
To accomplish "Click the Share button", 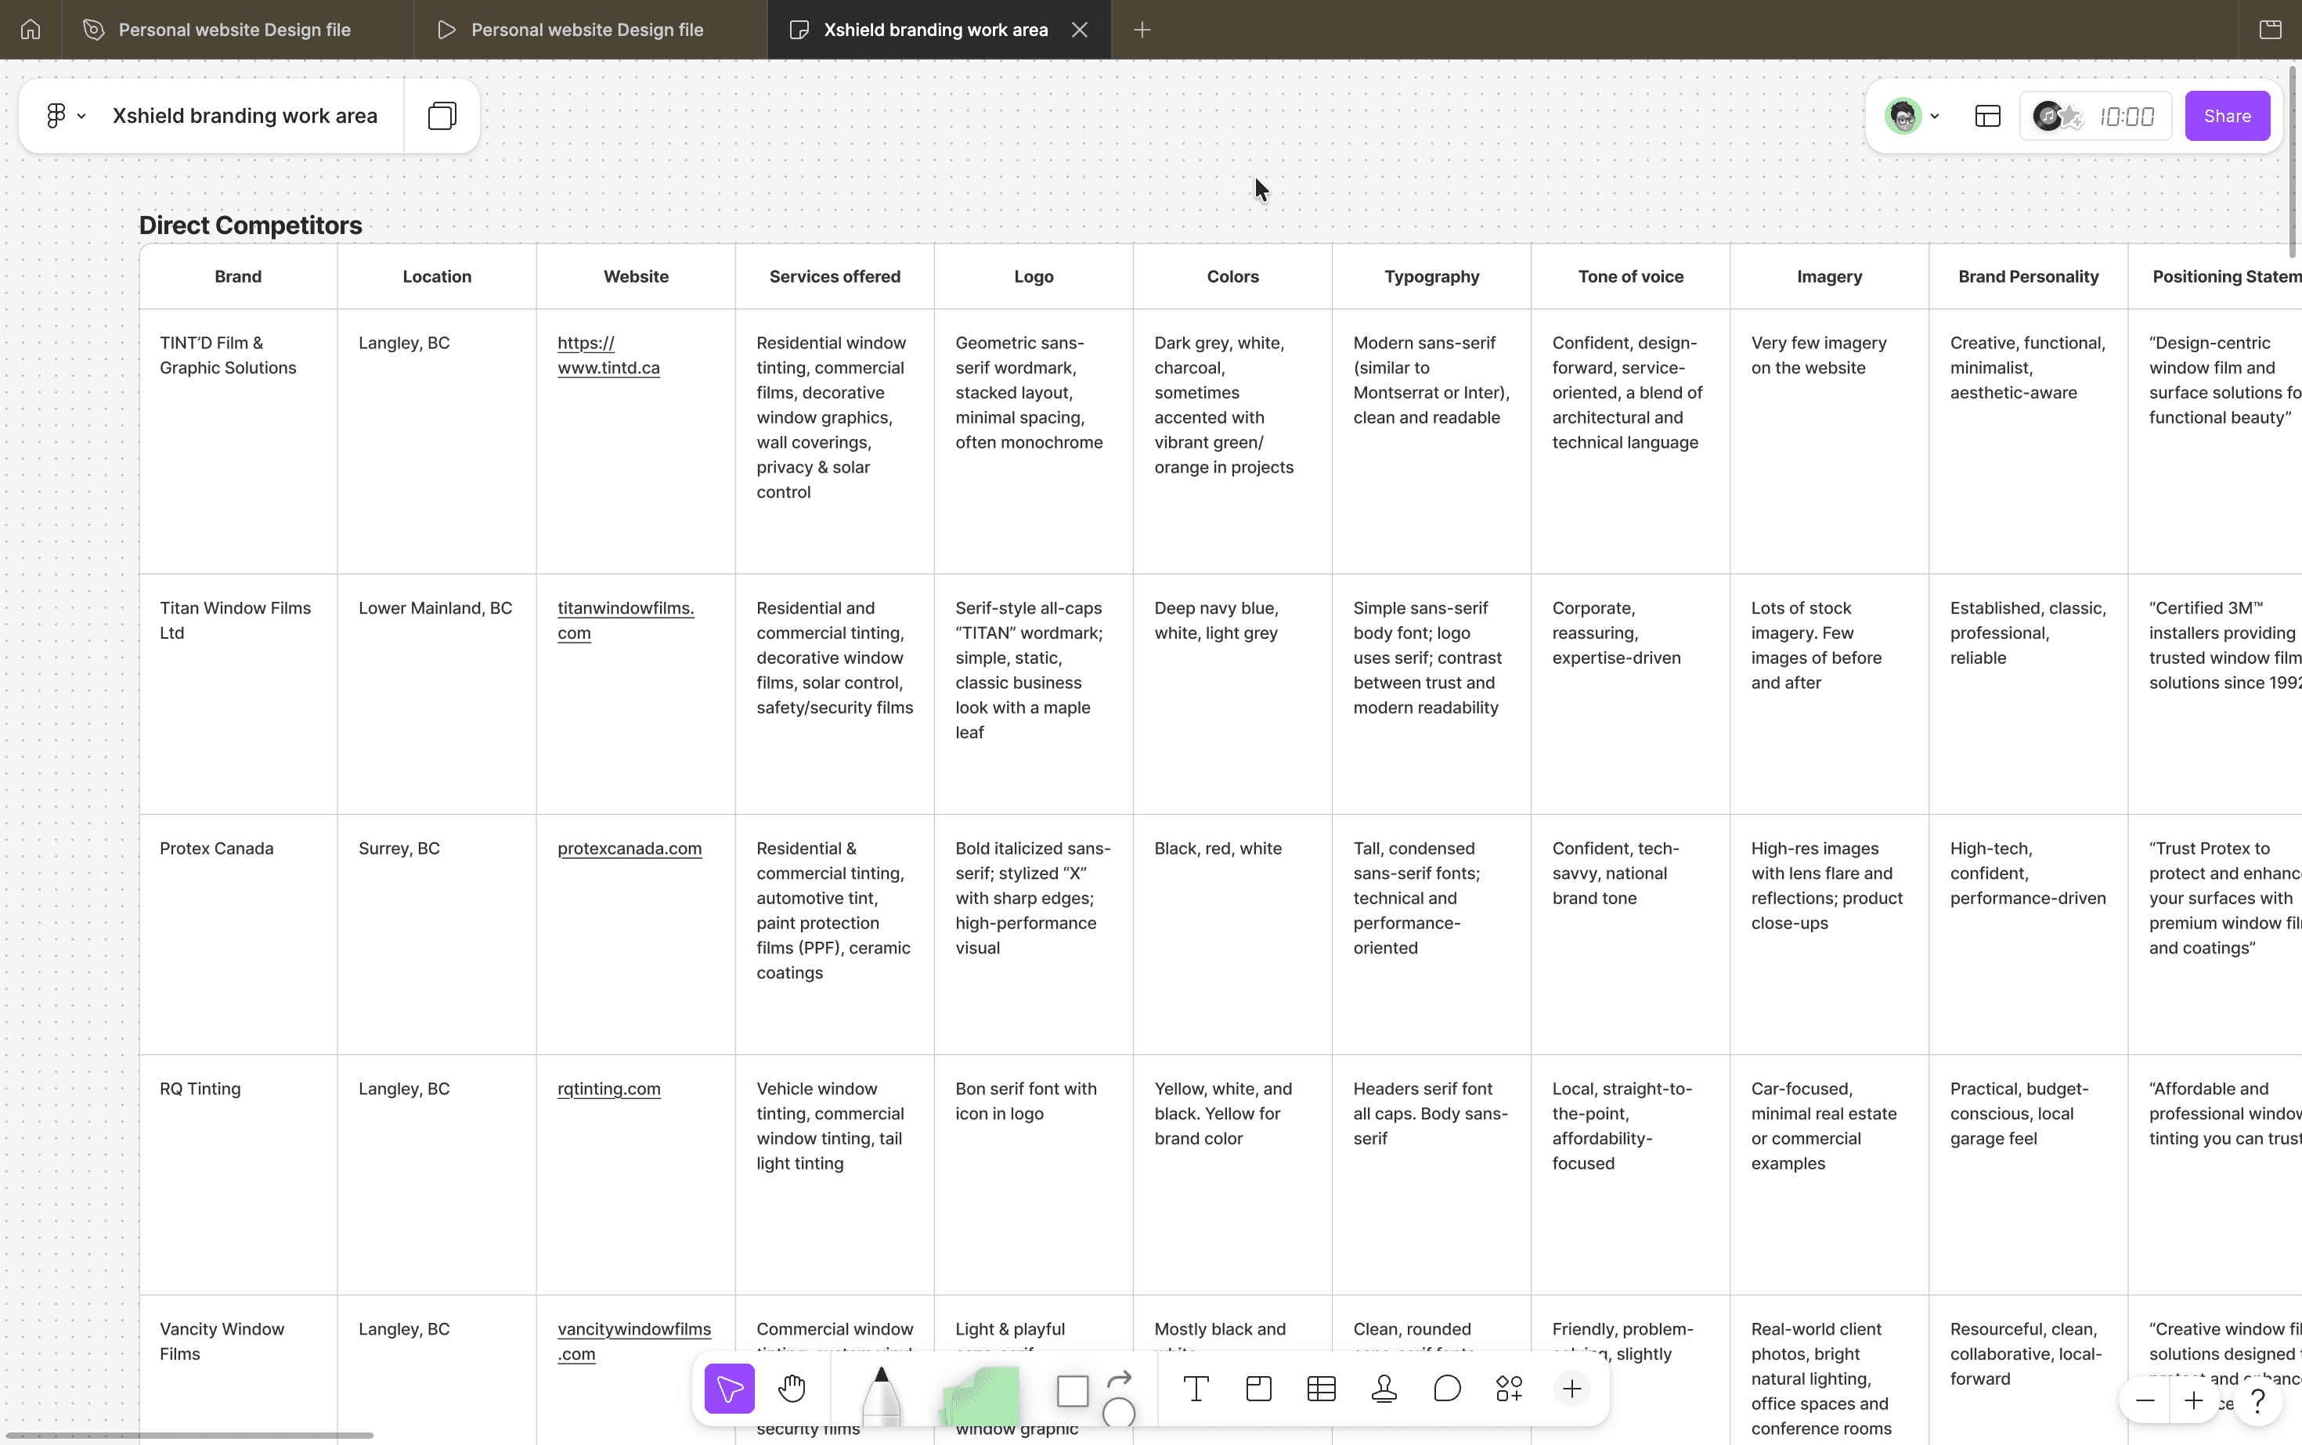I will (2227, 116).
